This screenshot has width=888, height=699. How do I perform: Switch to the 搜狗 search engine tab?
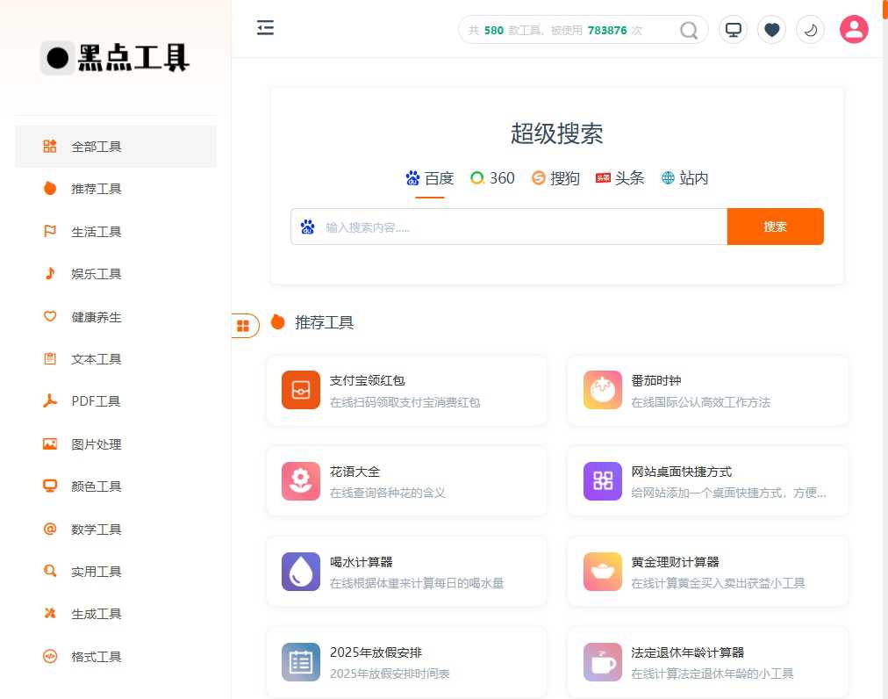click(555, 178)
